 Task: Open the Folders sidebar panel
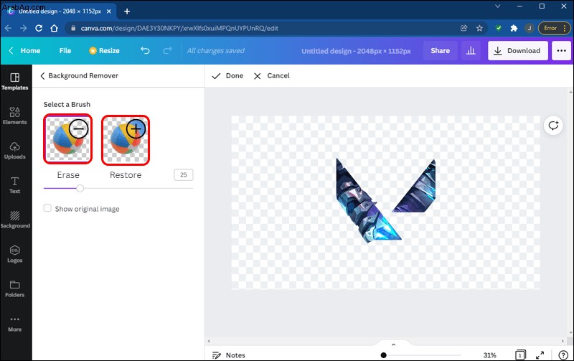coord(14,289)
